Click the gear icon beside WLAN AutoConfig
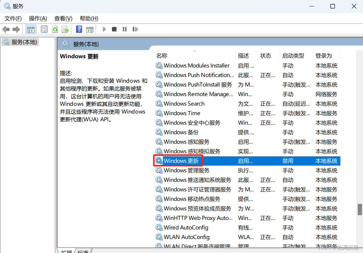This screenshot has height=253, width=363. click(x=159, y=237)
